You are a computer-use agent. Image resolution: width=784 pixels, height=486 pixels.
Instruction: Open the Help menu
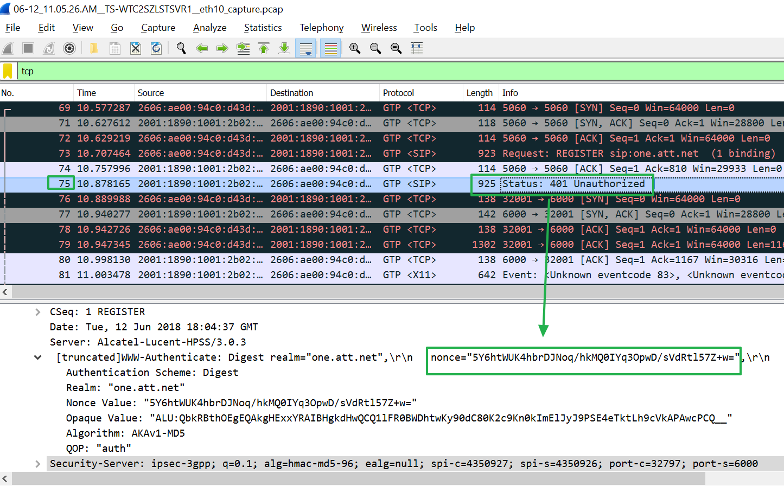(x=465, y=28)
